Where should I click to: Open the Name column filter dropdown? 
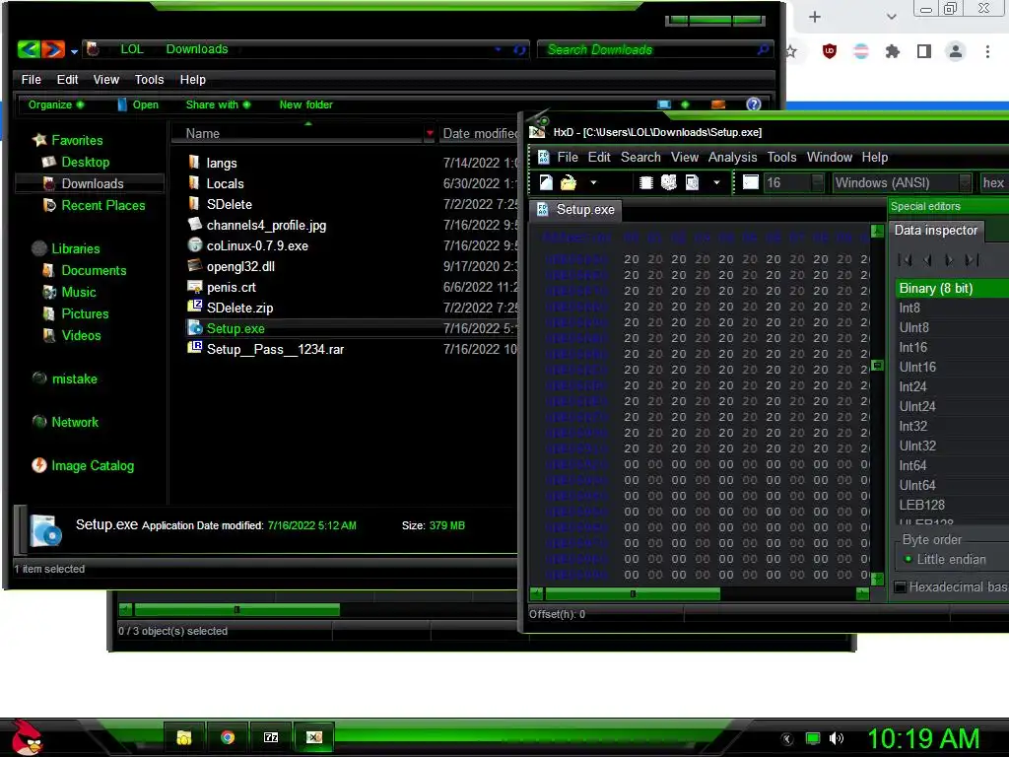(430, 133)
